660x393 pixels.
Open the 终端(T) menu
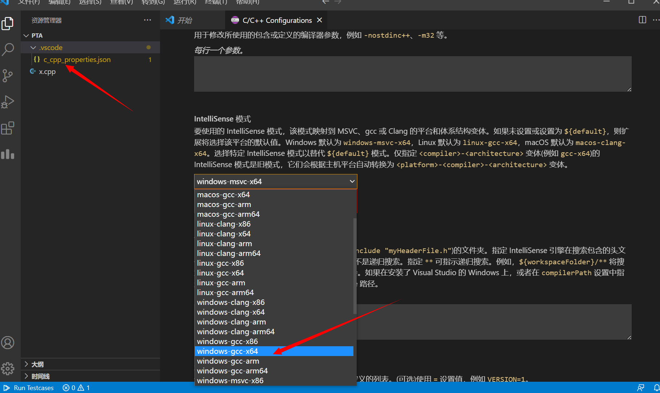[x=216, y=2]
